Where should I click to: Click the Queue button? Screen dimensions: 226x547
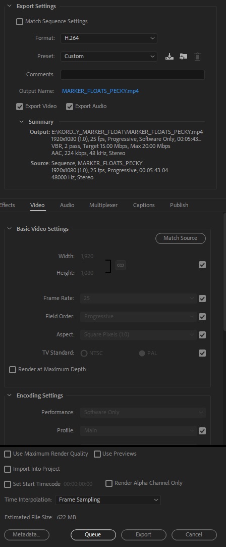[x=93, y=534]
